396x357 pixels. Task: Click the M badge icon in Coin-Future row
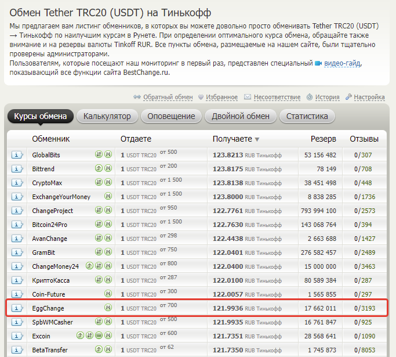(x=108, y=294)
